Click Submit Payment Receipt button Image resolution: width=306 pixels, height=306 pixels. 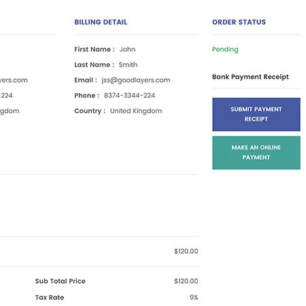(256, 114)
